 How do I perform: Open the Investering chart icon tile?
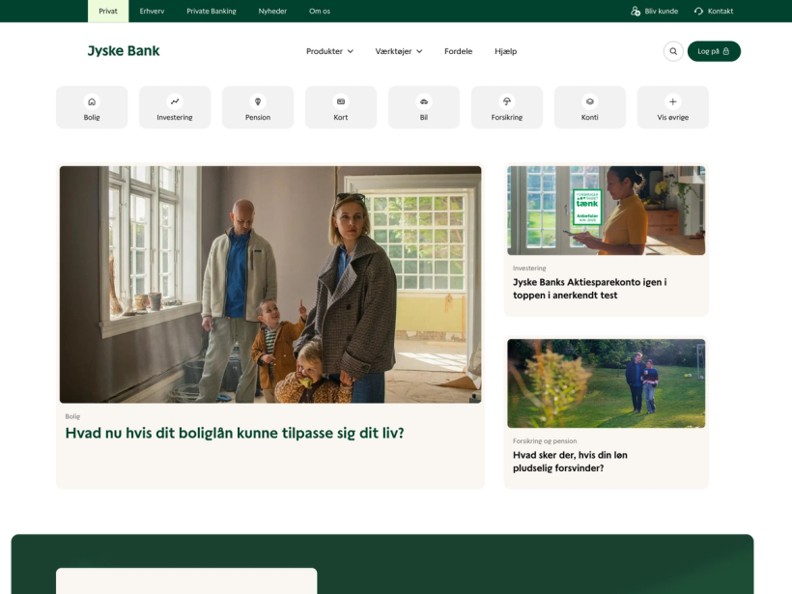click(x=175, y=107)
